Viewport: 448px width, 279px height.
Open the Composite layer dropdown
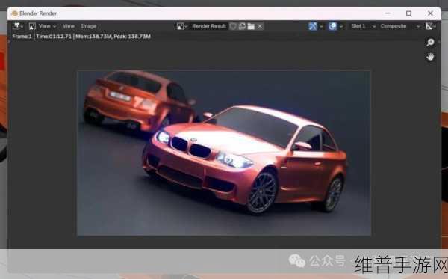[x=400, y=26]
